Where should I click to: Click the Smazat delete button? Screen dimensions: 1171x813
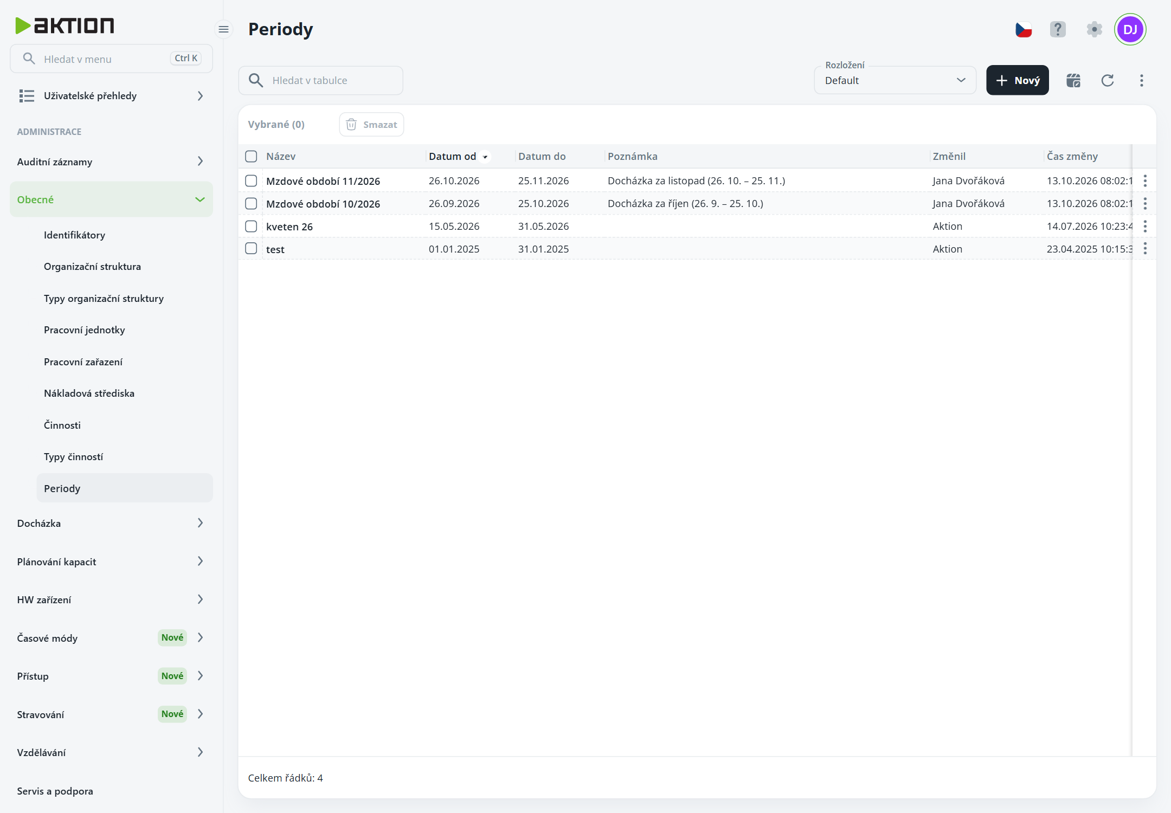371,125
